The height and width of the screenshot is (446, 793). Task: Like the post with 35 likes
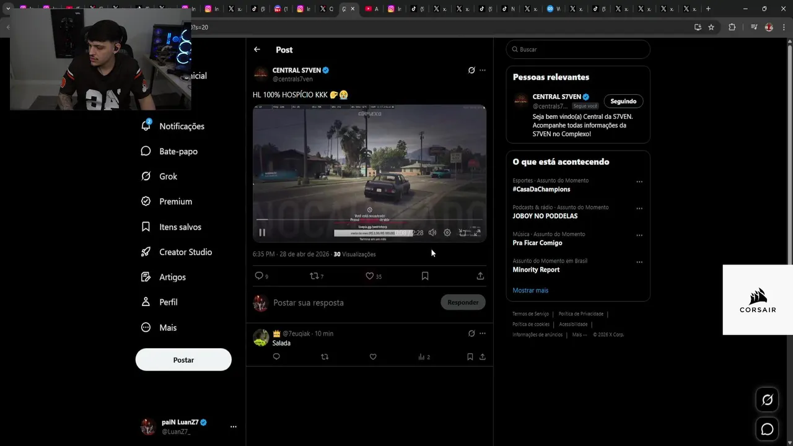373,276
